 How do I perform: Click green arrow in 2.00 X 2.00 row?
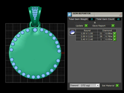pyautogui.click(x=115, y=36)
